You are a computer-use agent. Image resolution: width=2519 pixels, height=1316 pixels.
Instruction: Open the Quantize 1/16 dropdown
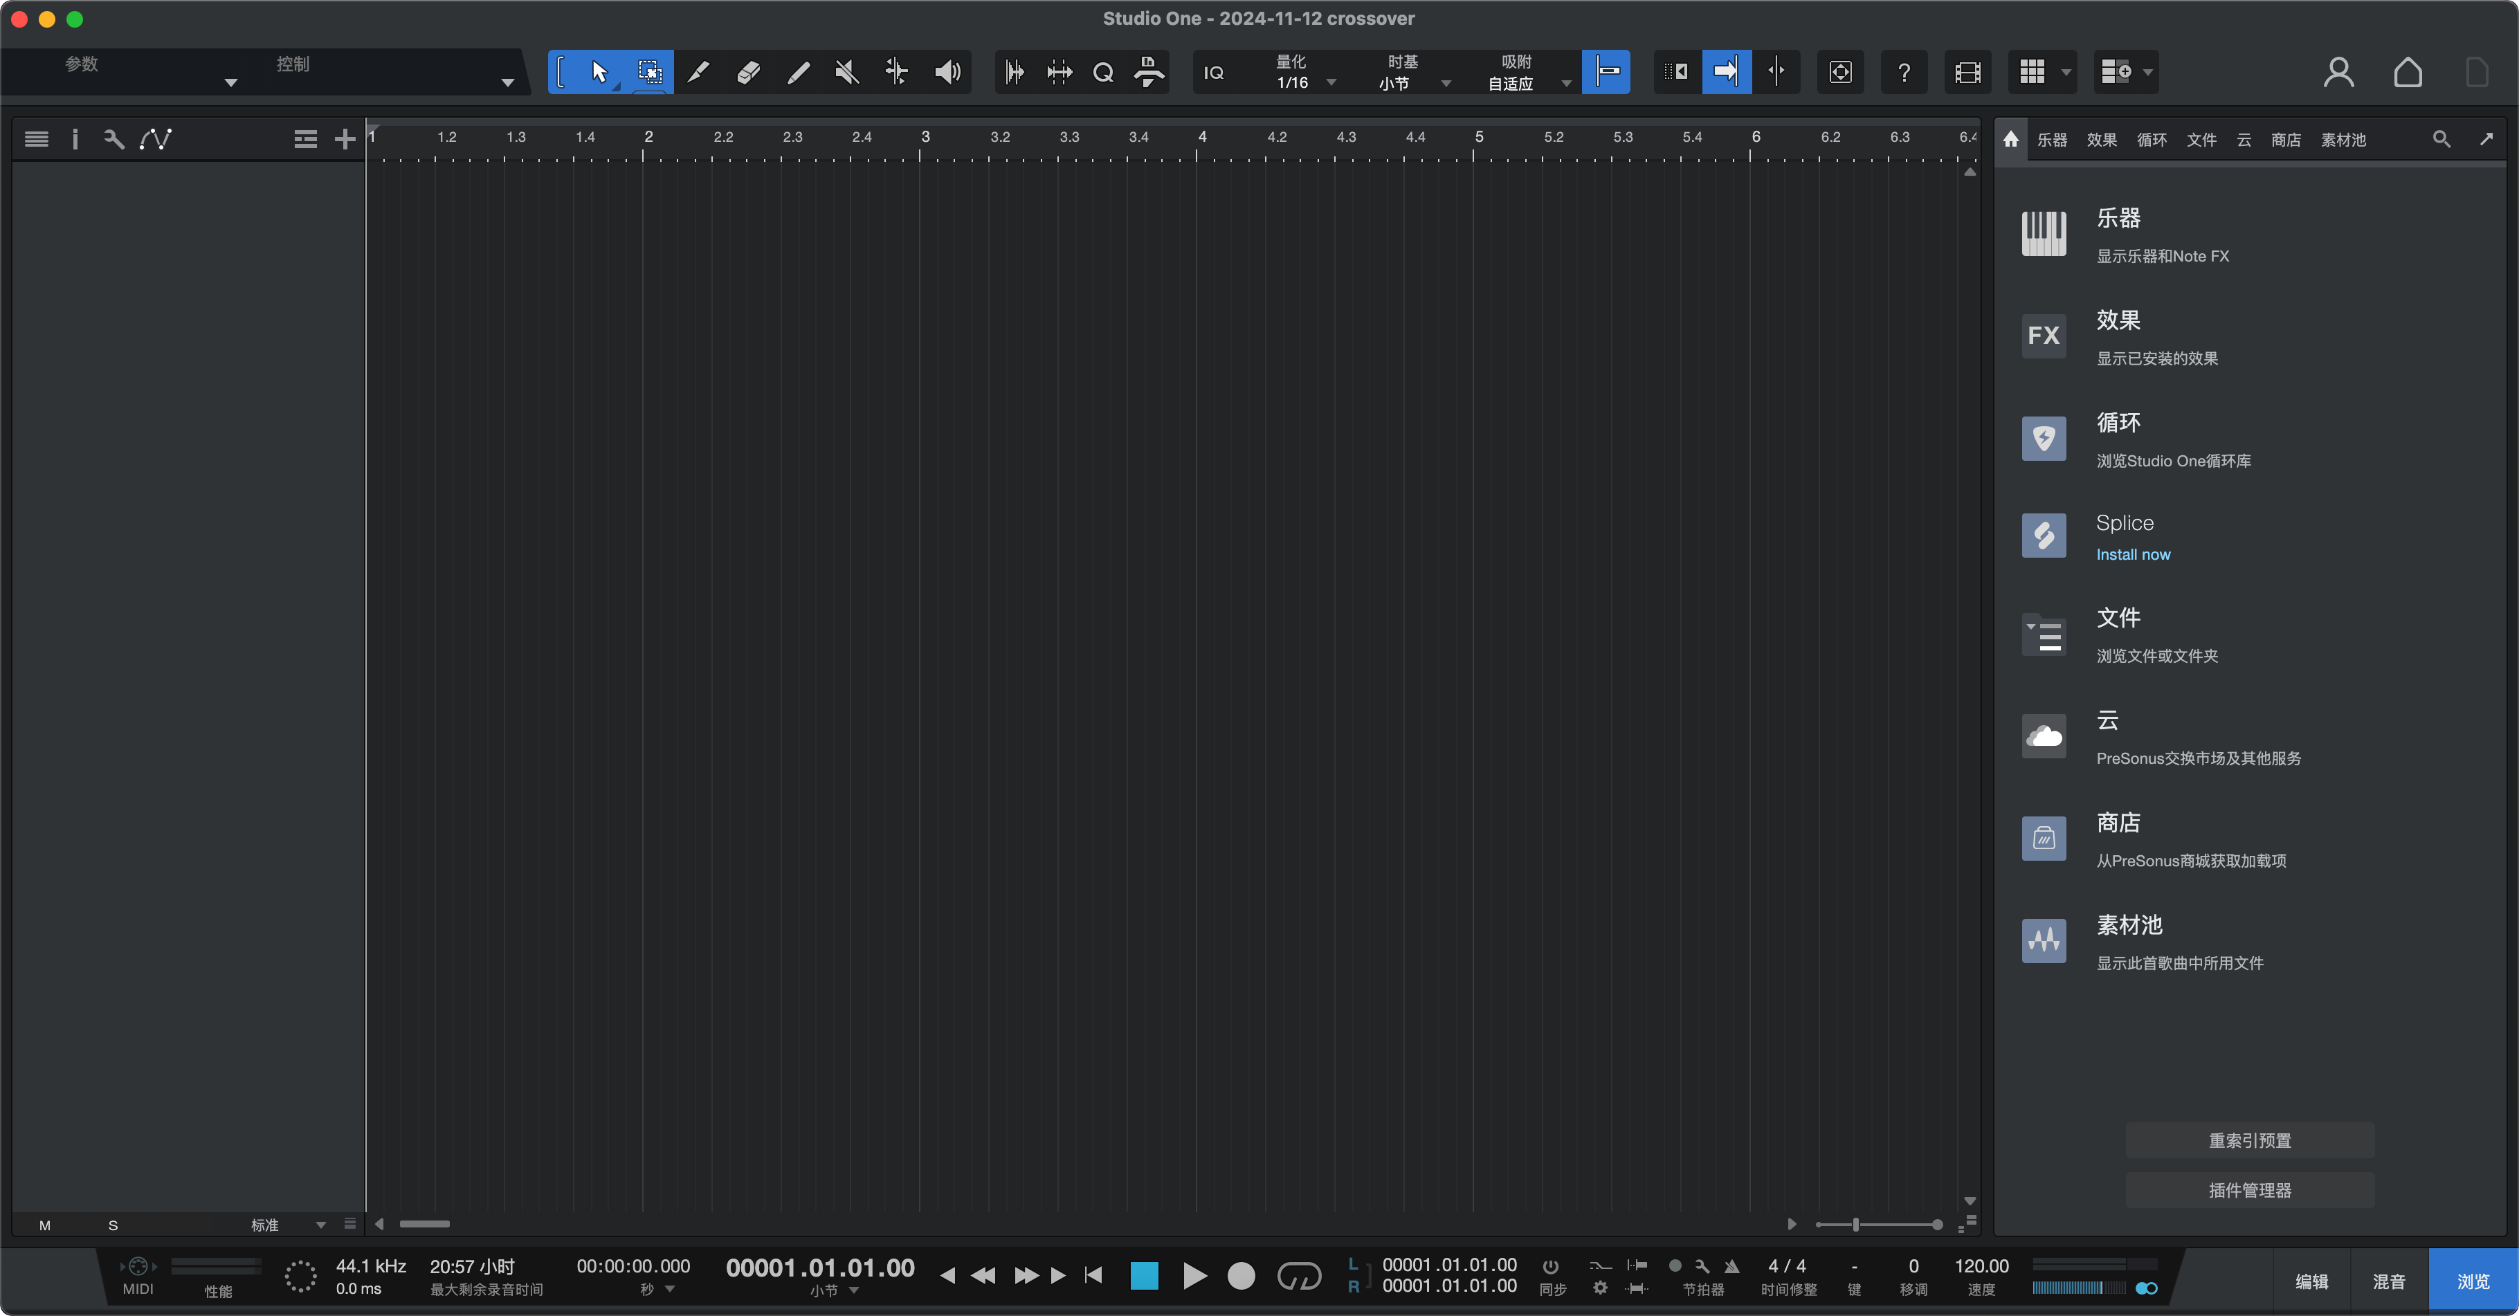(x=1305, y=73)
